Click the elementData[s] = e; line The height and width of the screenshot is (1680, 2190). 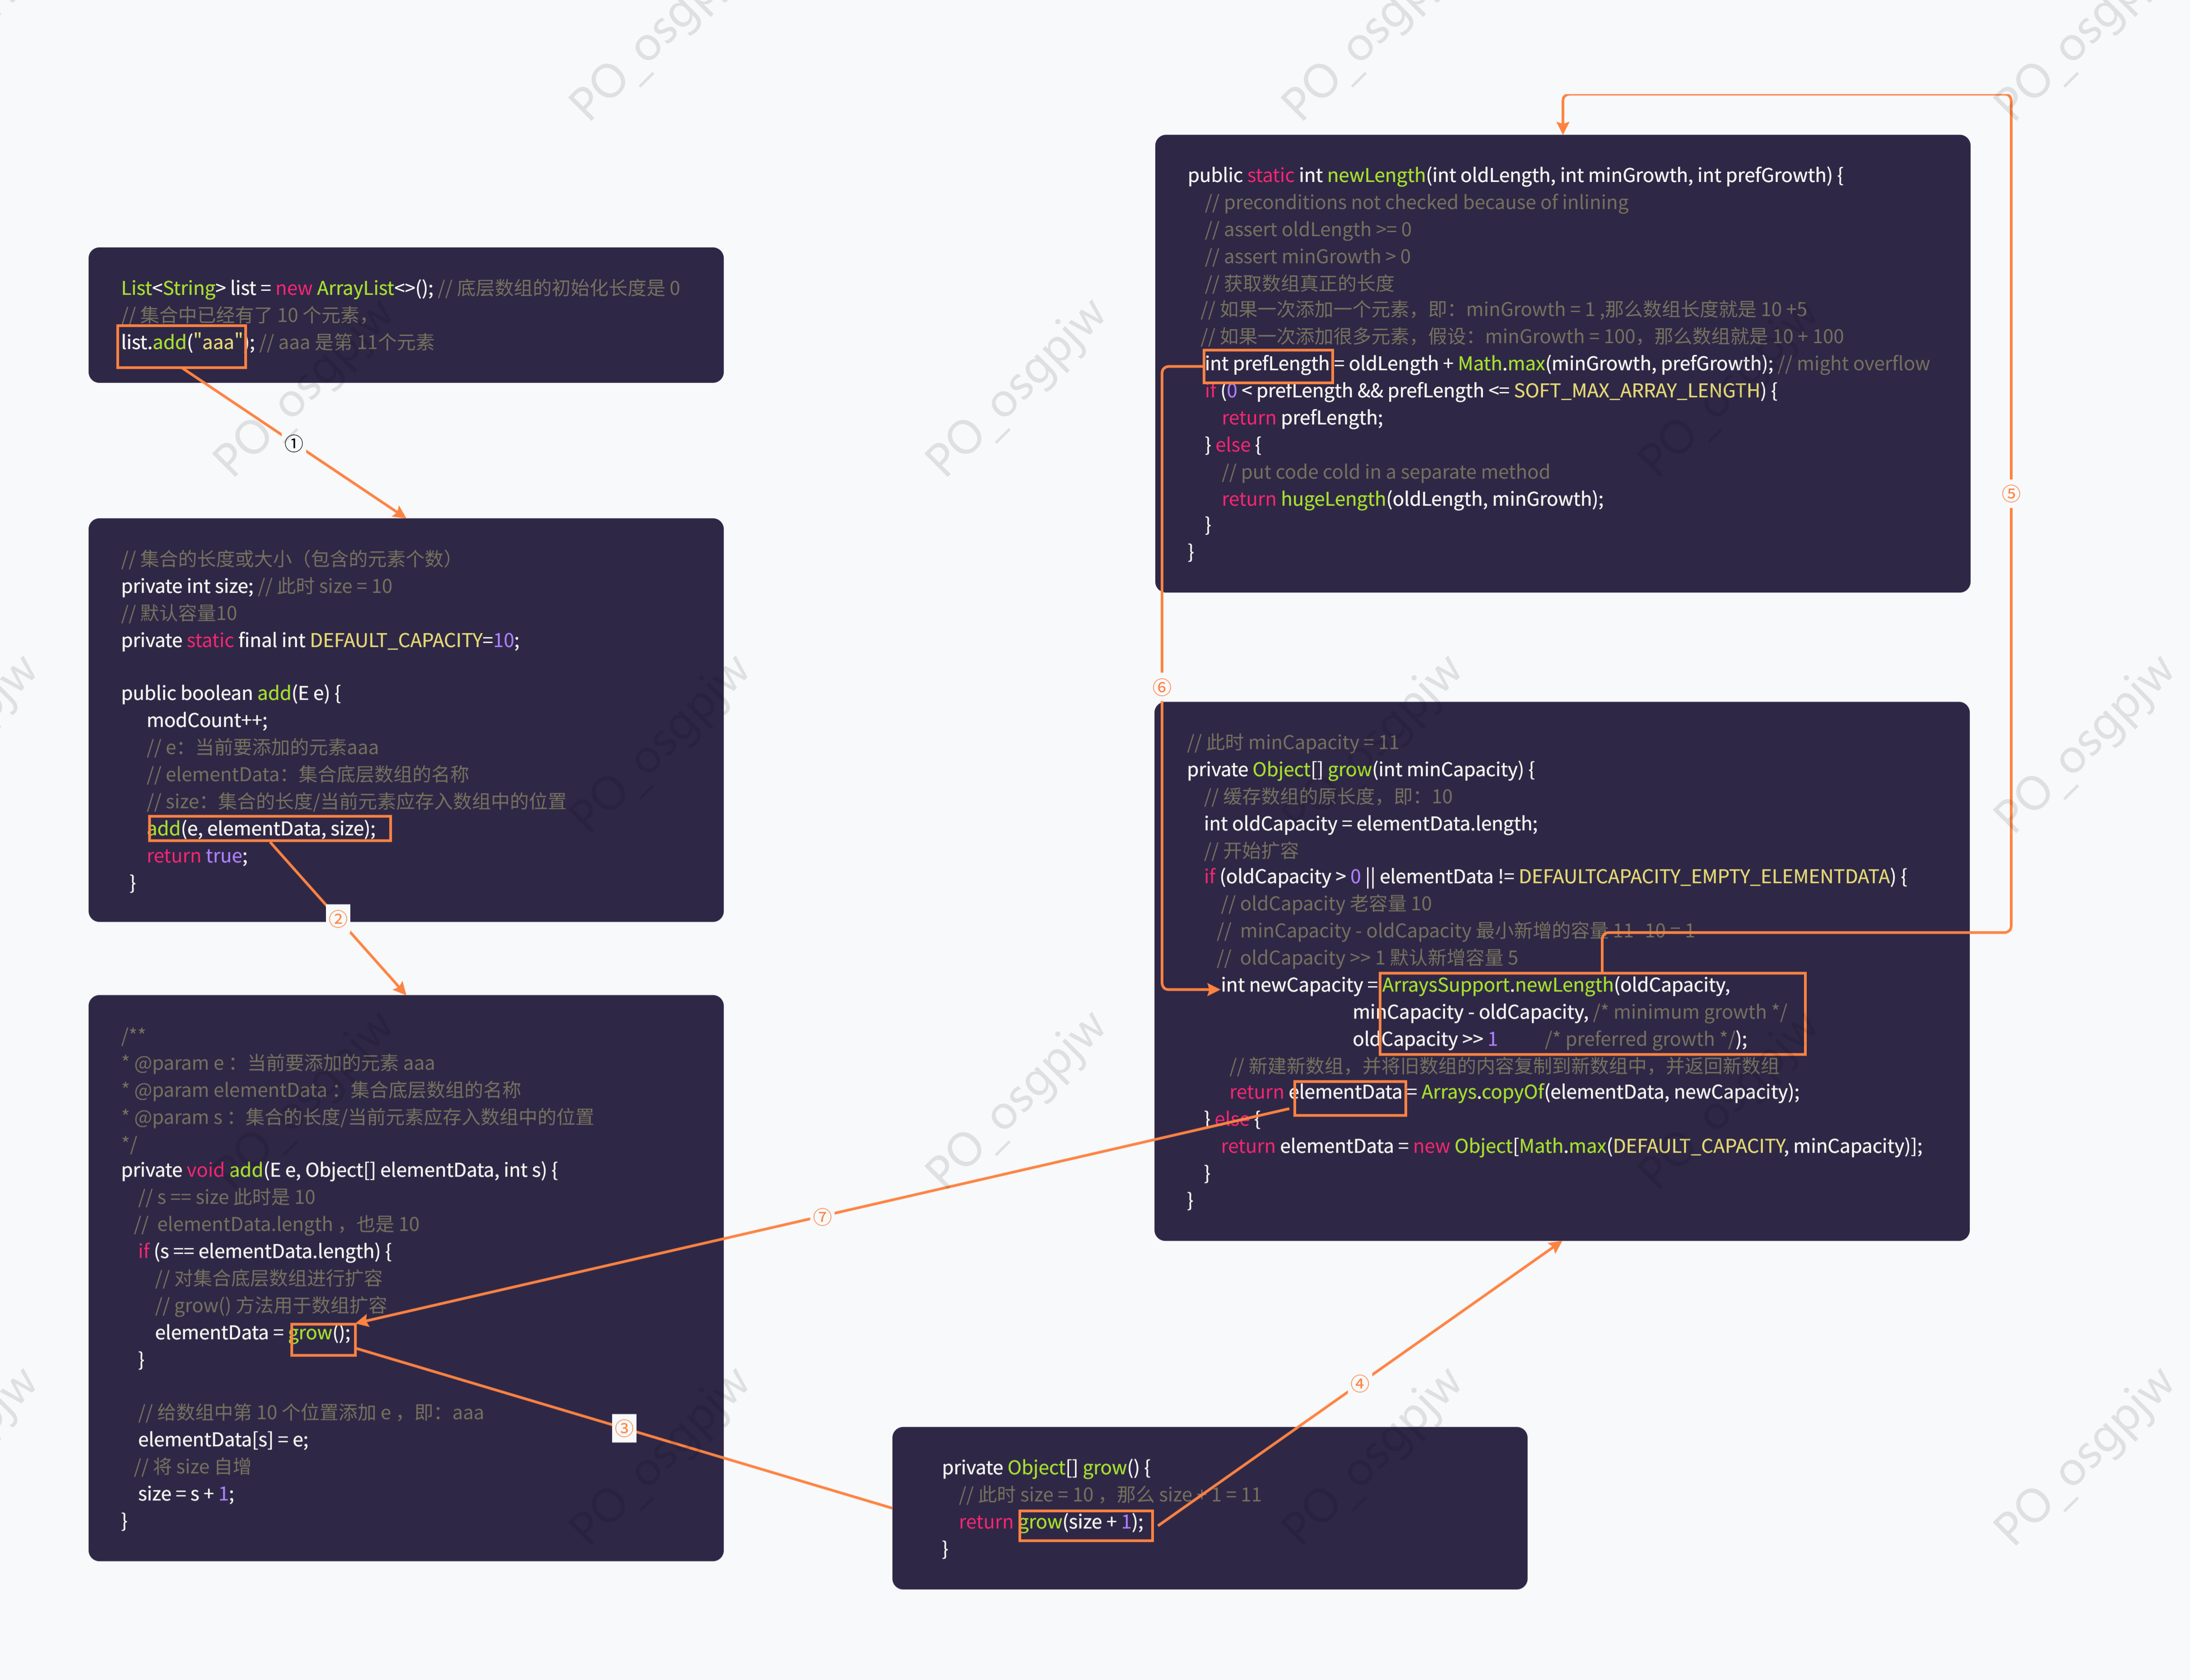(223, 1440)
